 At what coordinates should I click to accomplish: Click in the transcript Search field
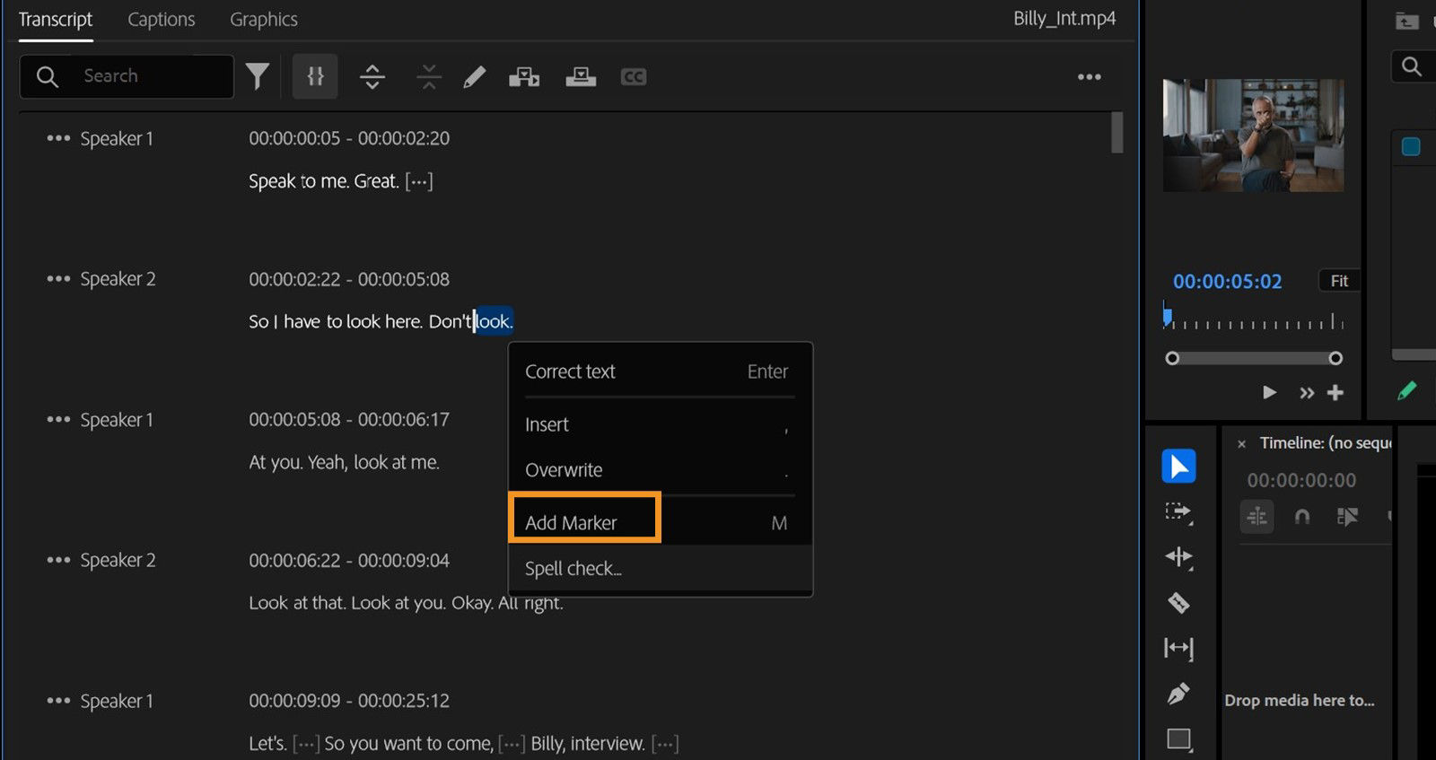click(127, 76)
